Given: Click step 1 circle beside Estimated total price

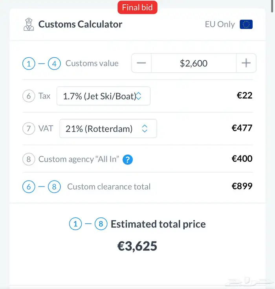Looking at the screenshot, I should coord(75,224).
